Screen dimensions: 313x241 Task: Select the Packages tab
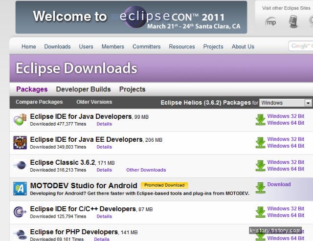click(32, 89)
